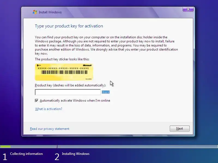Click the Windows logo in title bar
The width and height of the screenshot is (218, 163).
pyautogui.click(x=35, y=12)
